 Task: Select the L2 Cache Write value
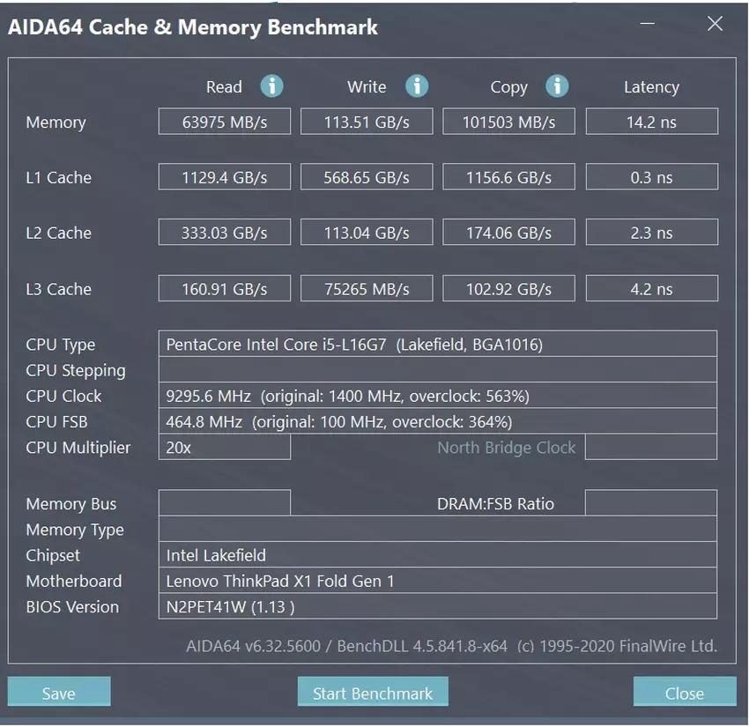367,233
